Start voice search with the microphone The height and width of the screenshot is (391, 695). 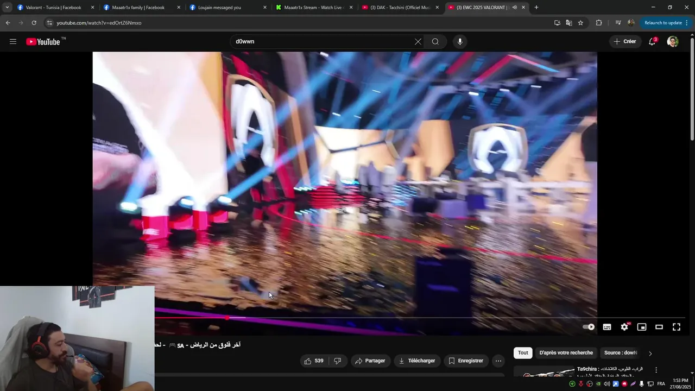click(460, 42)
